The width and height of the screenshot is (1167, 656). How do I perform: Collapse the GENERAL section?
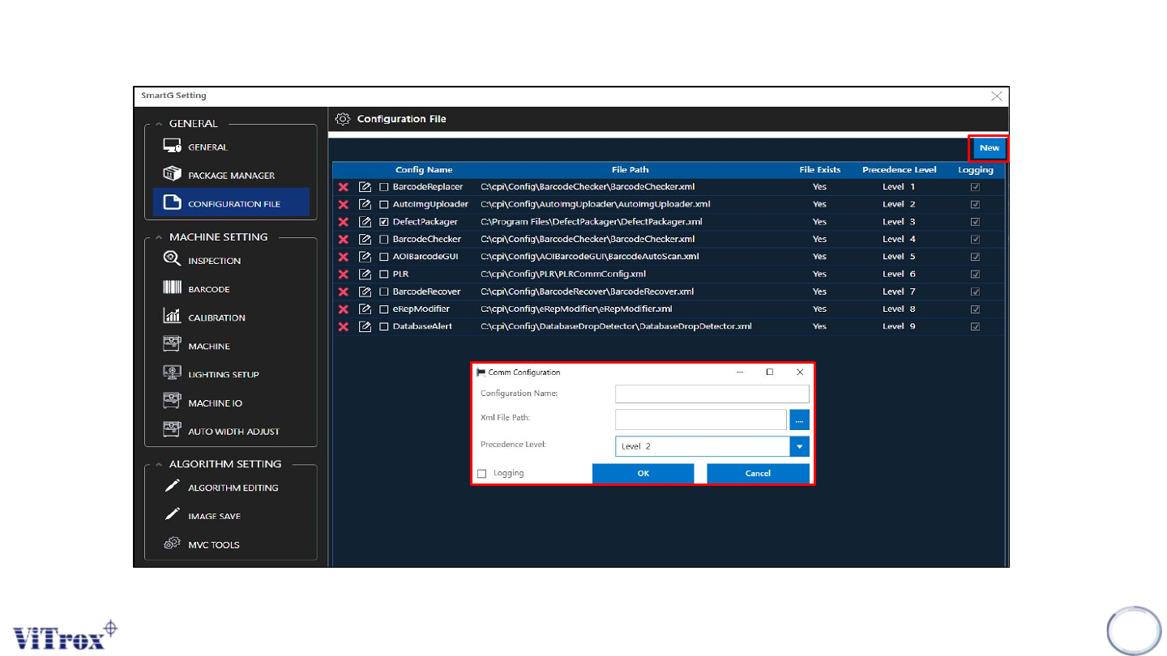(x=159, y=124)
